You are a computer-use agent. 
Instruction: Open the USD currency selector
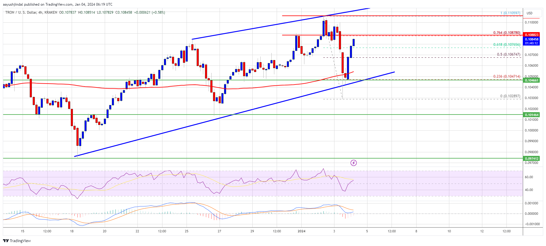[x=529, y=13]
